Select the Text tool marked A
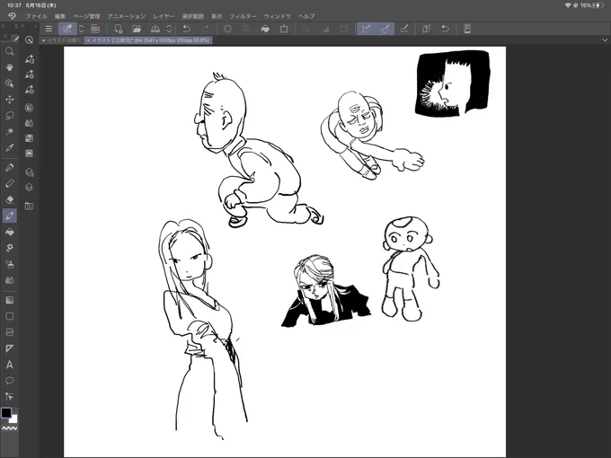 pos(10,365)
